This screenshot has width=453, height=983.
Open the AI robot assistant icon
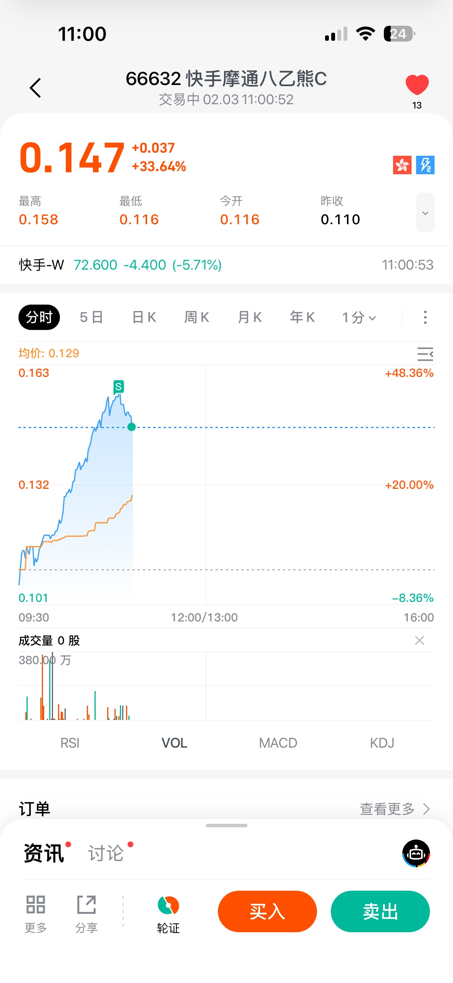point(416,853)
